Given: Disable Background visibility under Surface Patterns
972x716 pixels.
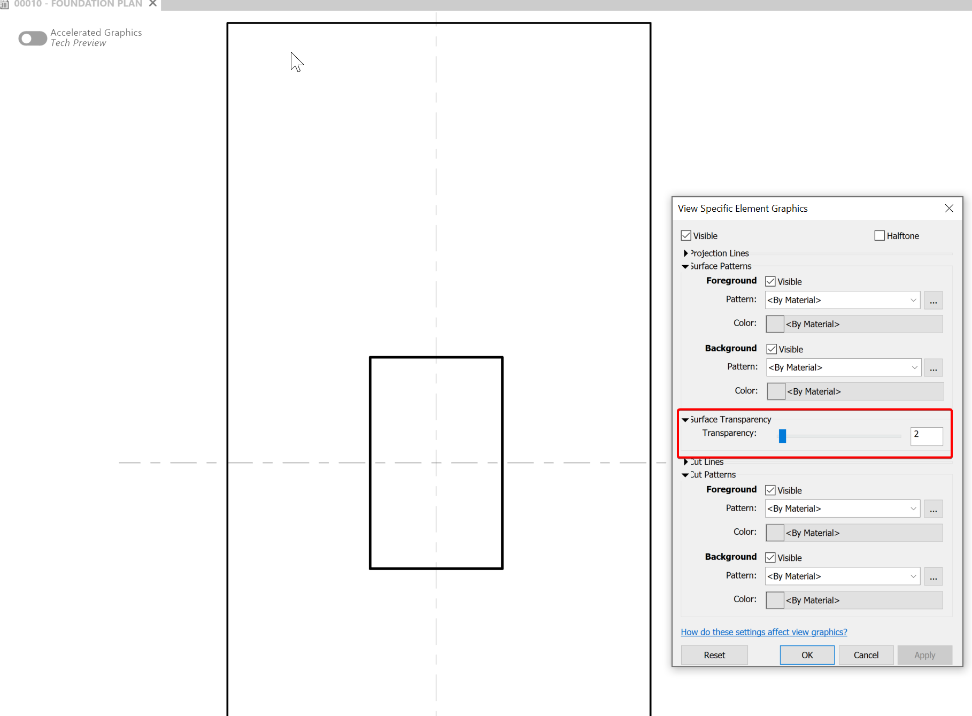Looking at the screenshot, I should point(771,349).
